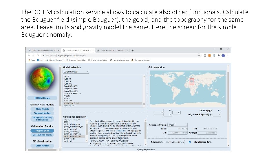Screen dimensions: 278x156
Task: Click the west longitude field showing 10
Action: pos(159,112)
